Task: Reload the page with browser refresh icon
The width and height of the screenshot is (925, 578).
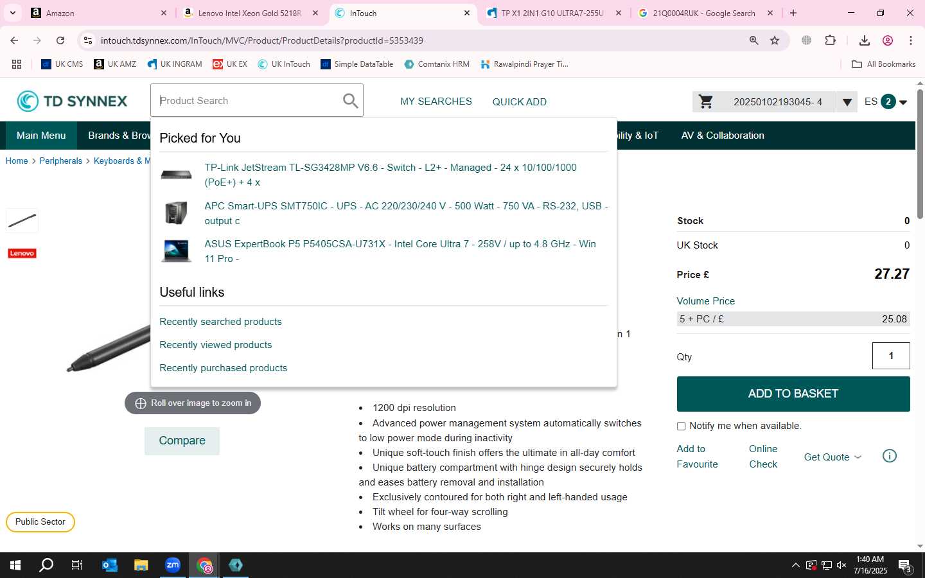Action: 60,40
